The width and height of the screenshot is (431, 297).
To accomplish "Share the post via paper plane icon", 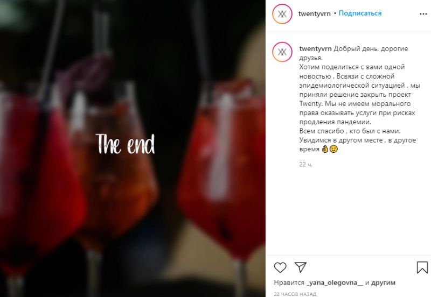I will [301, 267].
